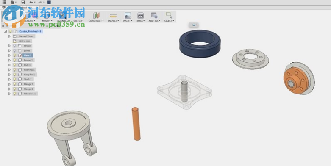Expand the King Pin:1 component

coord(9,75)
